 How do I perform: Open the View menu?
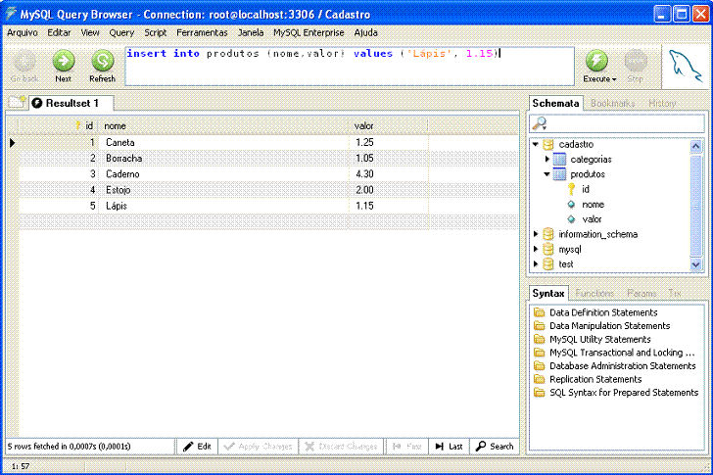[90, 32]
